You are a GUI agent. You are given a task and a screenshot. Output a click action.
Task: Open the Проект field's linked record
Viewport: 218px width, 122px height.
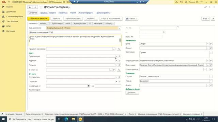pos(211,48)
